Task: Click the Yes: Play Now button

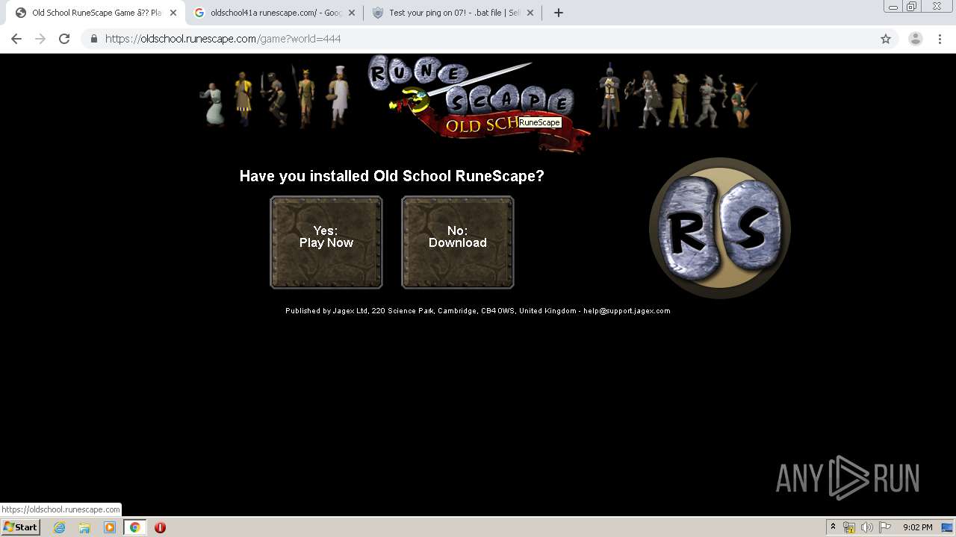Action: 326,242
